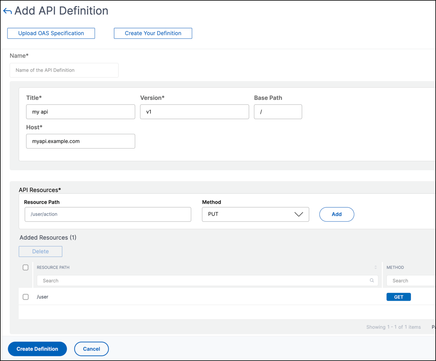Click the Resource Path column sort arrows
This screenshot has height=361, width=436.
click(x=375, y=267)
